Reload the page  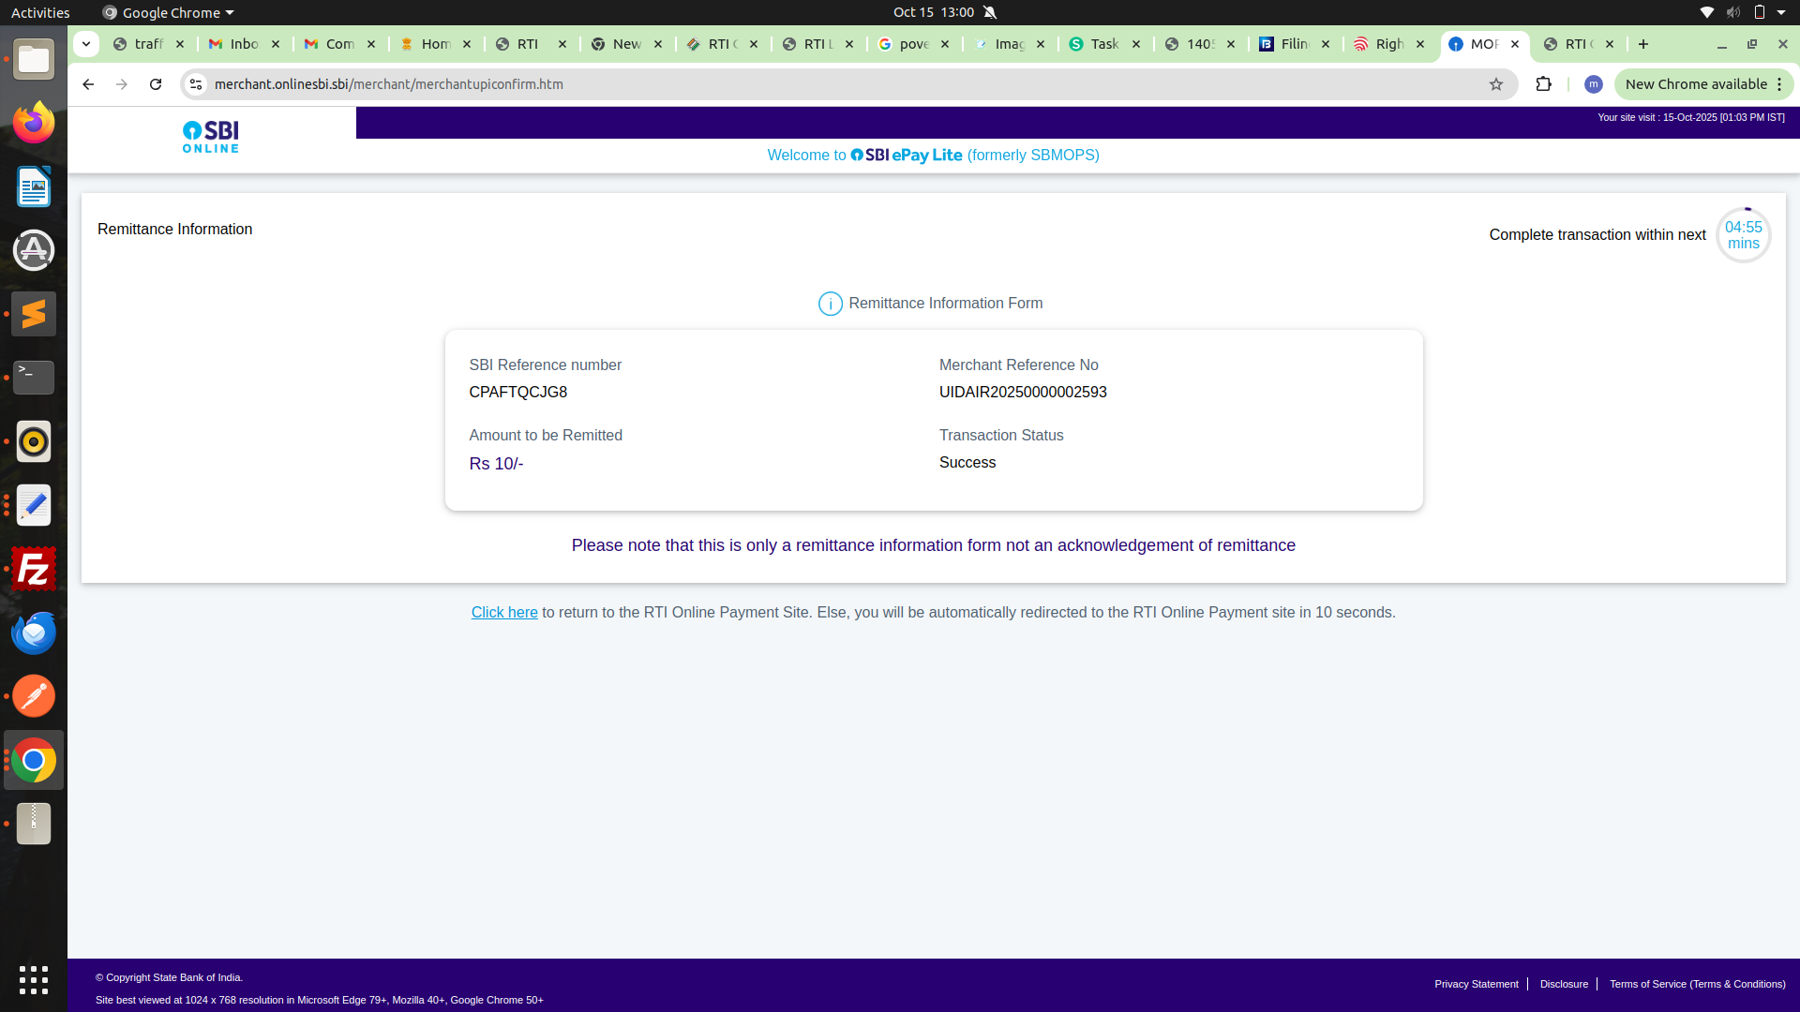pyautogui.click(x=156, y=84)
